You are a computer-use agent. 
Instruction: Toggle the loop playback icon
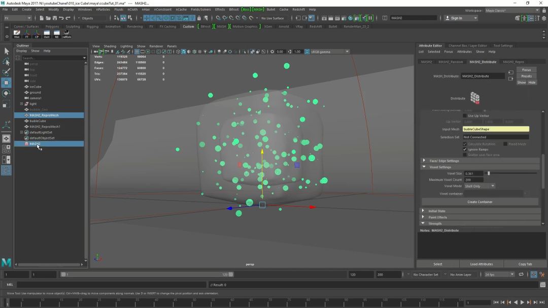point(521,275)
